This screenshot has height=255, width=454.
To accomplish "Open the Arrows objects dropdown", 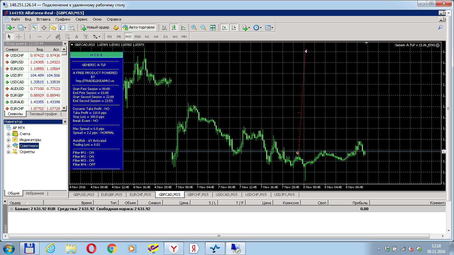I will click(99, 37).
